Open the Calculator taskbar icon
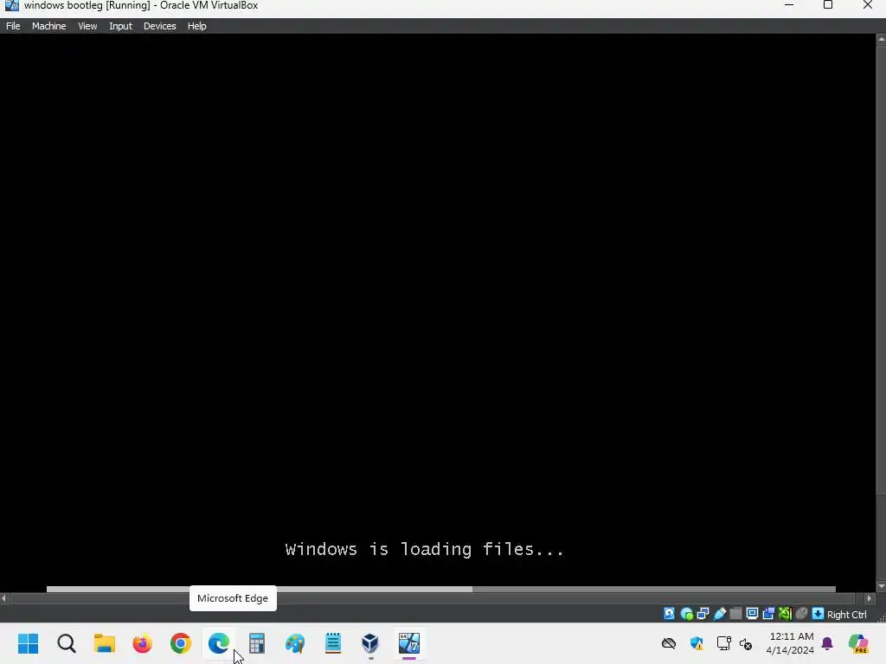Image resolution: width=886 pixels, height=664 pixels. click(257, 643)
